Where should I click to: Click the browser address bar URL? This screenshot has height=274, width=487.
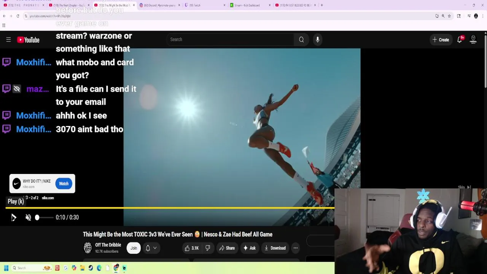(x=50, y=16)
